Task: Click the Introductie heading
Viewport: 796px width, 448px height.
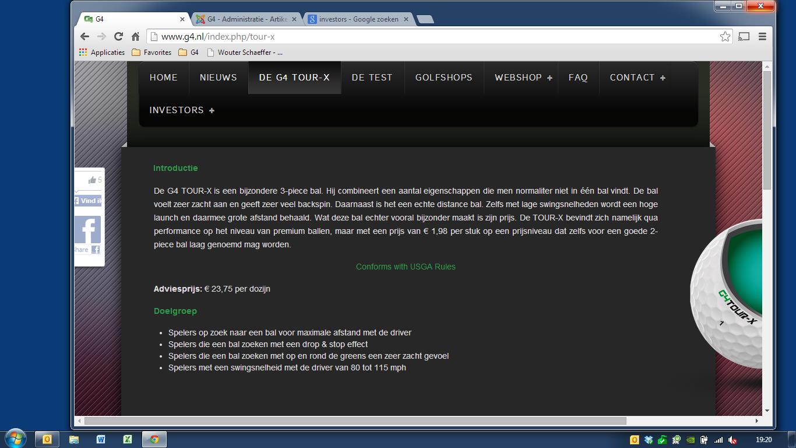Action: pos(175,168)
